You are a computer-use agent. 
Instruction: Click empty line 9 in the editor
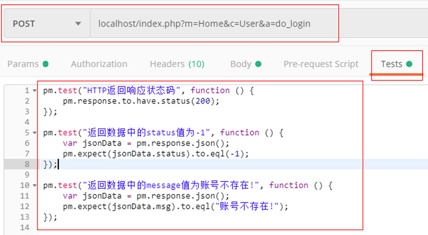pos(160,175)
